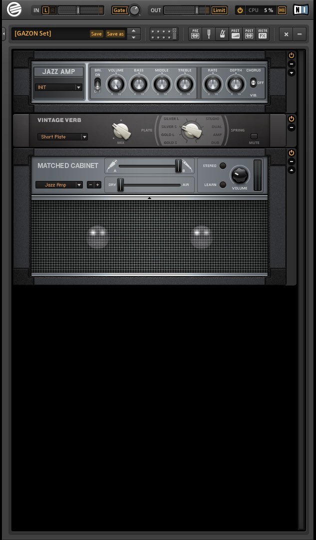Show the PRE tapedeck module
Image resolution: width=316 pixels, height=540 pixels.
tap(195, 34)
